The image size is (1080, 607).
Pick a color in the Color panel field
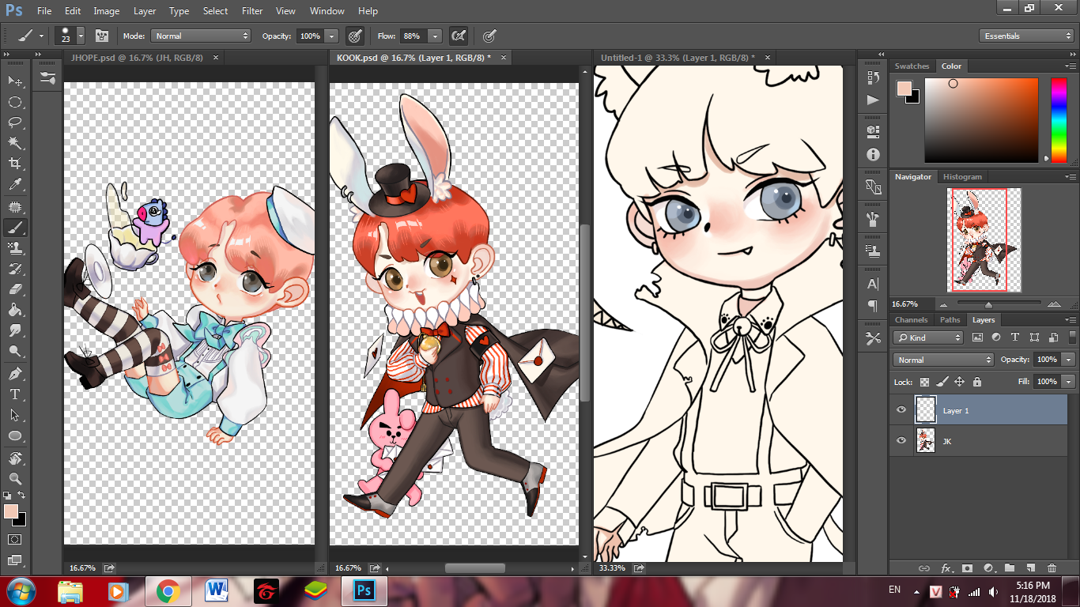coord(980,120)
